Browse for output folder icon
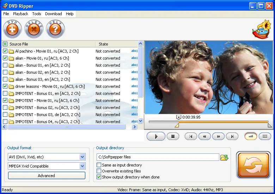Image resolution: width=275 pixels, height=194 pixels. [x=224, y=157]
